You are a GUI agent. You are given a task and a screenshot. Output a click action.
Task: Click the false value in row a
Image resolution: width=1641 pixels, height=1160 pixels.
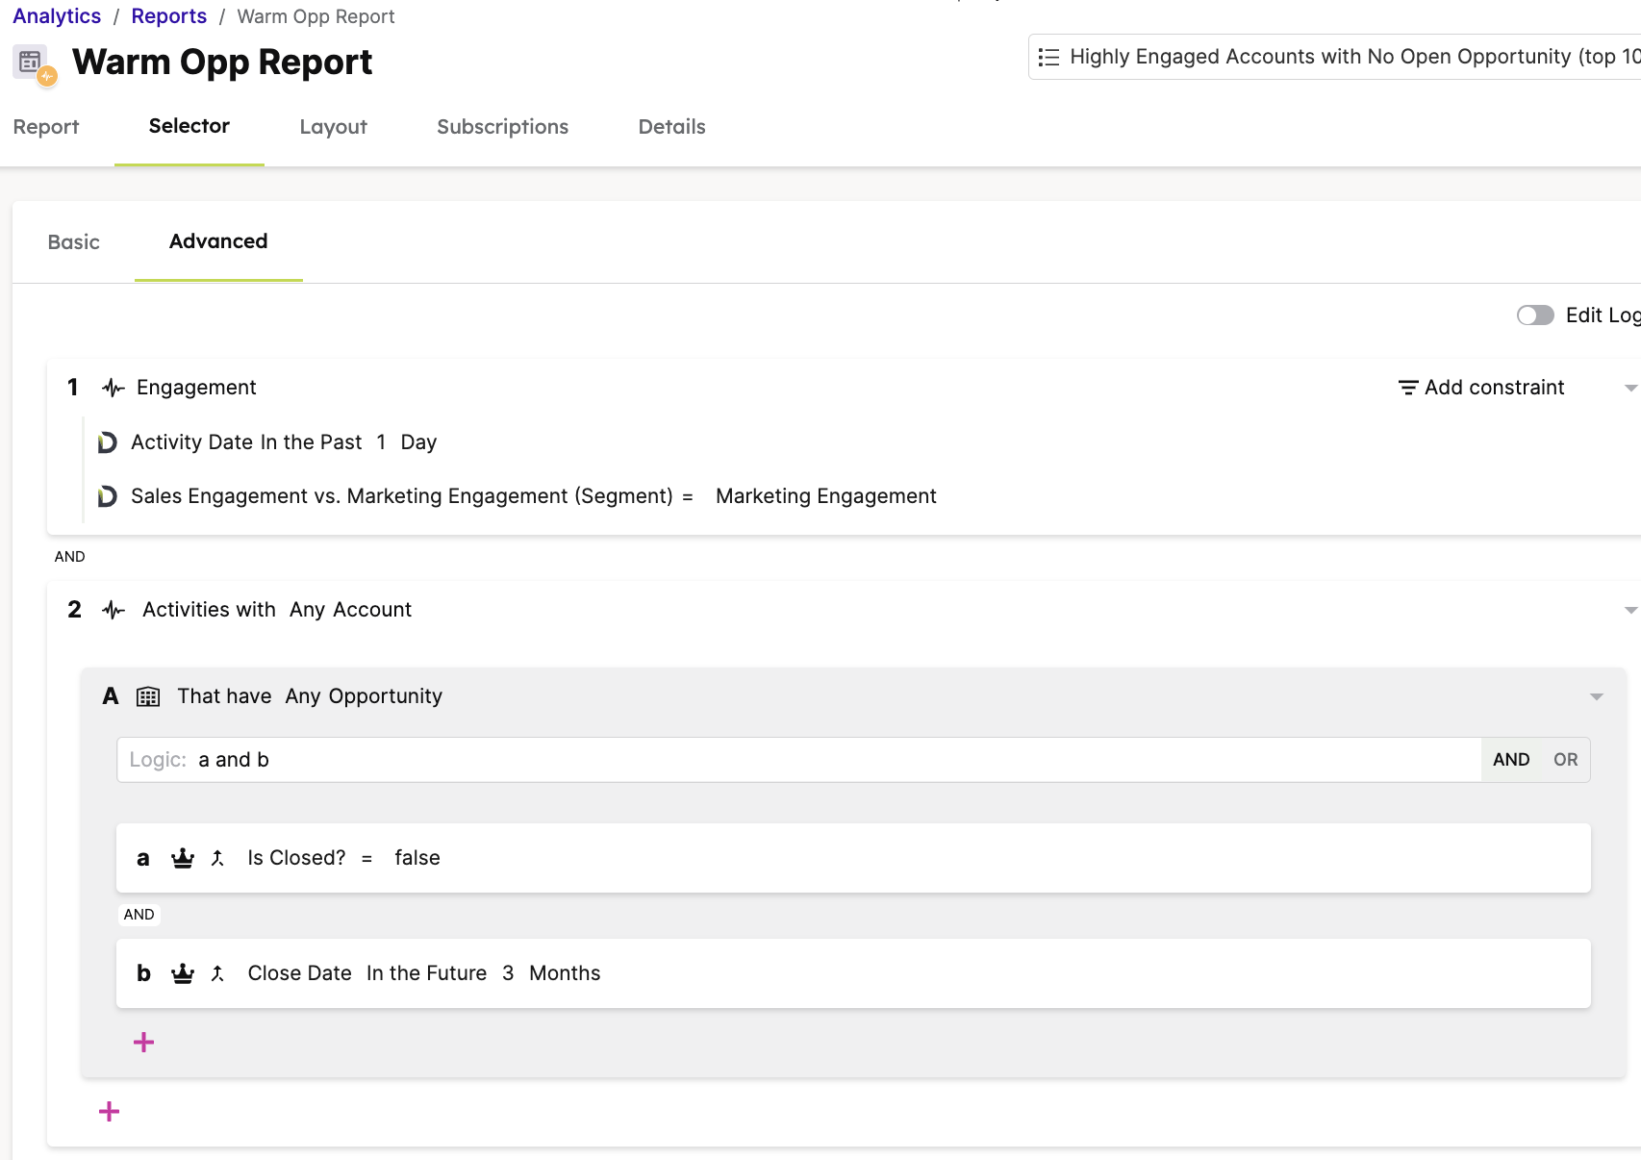(417, 858)
